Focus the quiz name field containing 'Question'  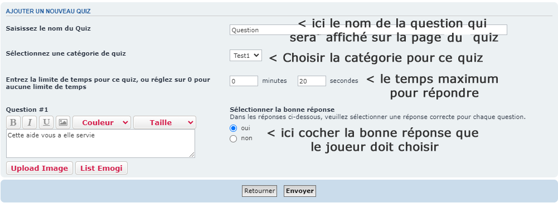pos(368,30)
